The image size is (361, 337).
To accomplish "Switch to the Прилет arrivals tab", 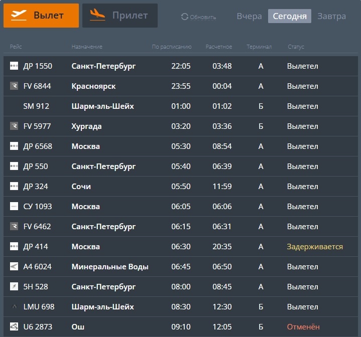I will click(120, 16).
